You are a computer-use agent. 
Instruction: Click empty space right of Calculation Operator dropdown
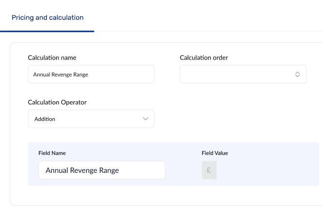tap(232, 119)
